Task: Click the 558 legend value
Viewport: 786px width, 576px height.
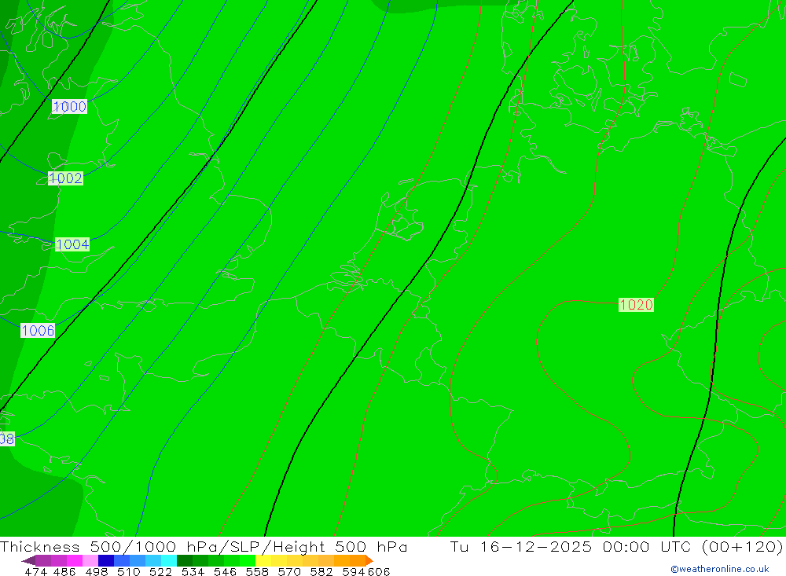Action: click(x=257, y=571)
